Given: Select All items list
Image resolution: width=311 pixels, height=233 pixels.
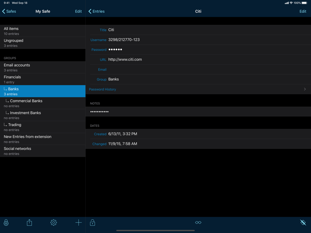Looking at the screenshot, I should 43,31.
